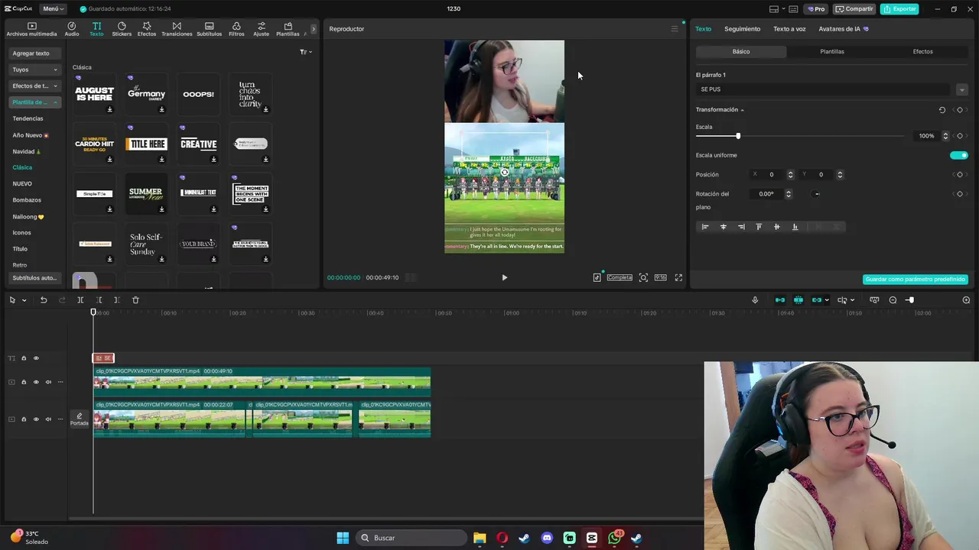This screenshot has height=550, width=979.
Task: Switch to the Audio tab
Action: tap(71, 29)
